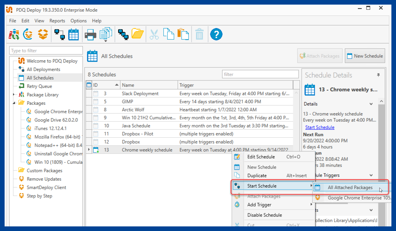Click the pin icon in Schedule Details
This screenshot has width=396, height=231.
pyautogui.click(x=378, y=75)
